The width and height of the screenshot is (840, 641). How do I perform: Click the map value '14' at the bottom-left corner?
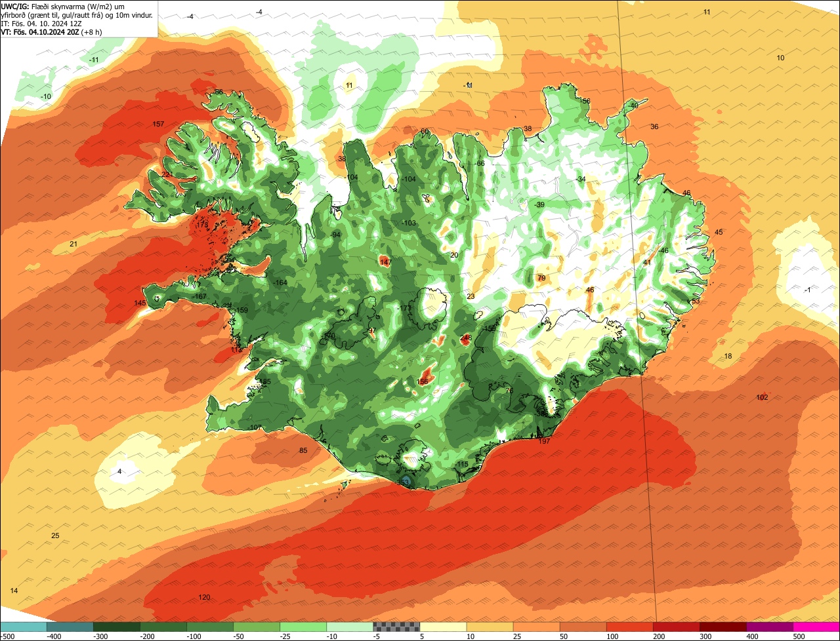pyautogui.click(x=14, y=591)
